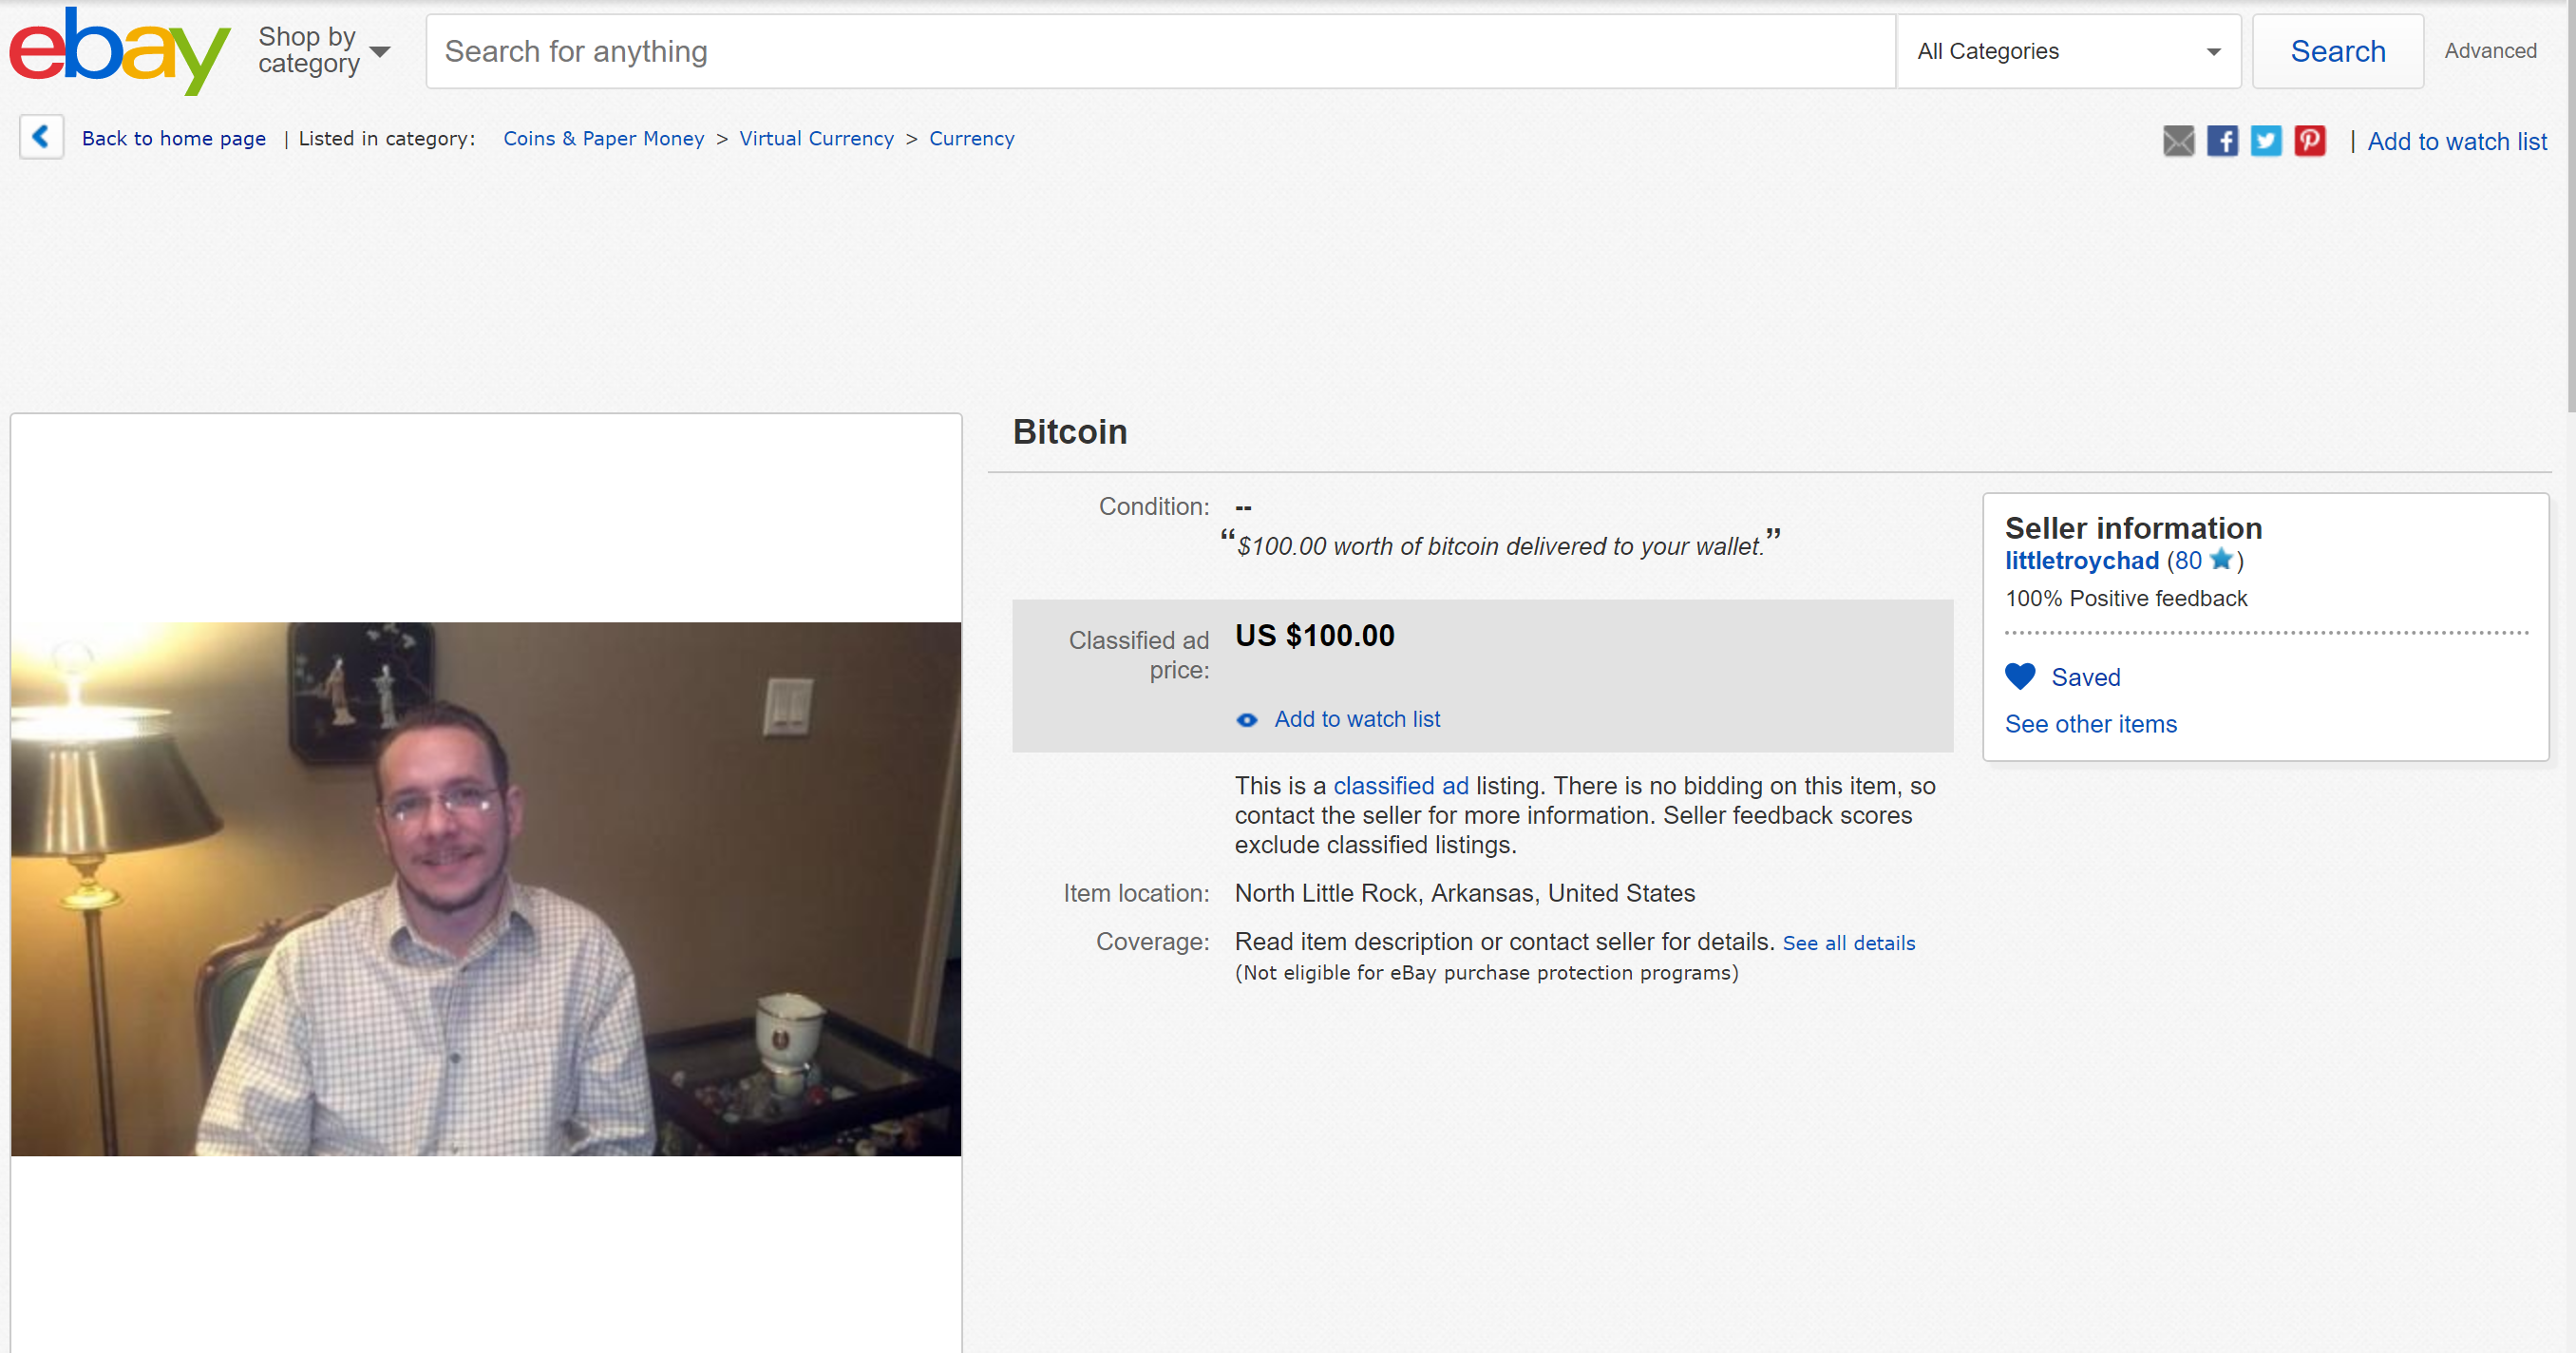The image size is (2576, 1353).
Task: Open Advanced search link
Action: pos(2490,51)
